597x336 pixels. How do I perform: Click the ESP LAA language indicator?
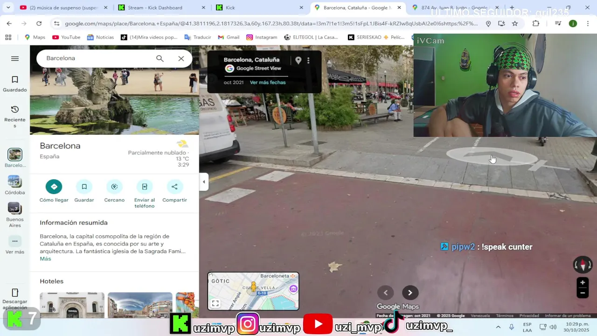click(527, 327)
